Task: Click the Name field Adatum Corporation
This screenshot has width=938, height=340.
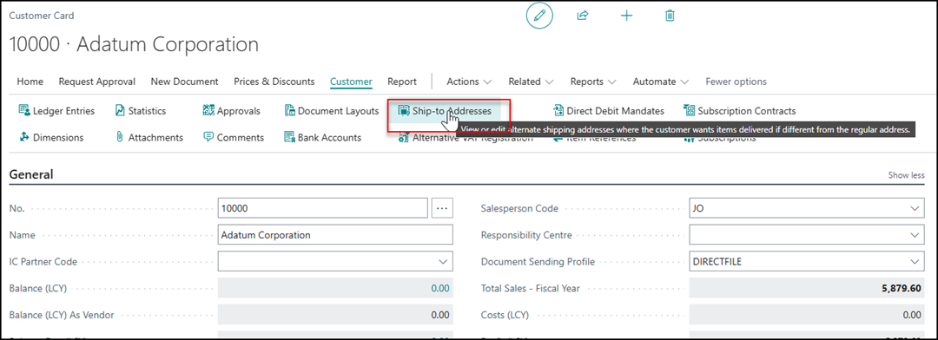Action: (x=335, y=235)
